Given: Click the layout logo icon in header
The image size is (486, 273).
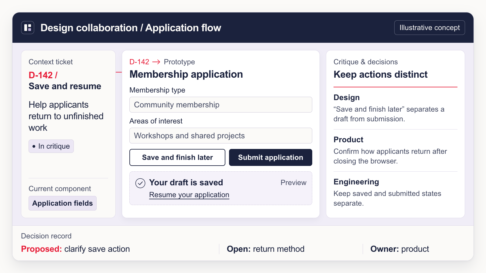Looking at the screenshot, I should [28, 28].
